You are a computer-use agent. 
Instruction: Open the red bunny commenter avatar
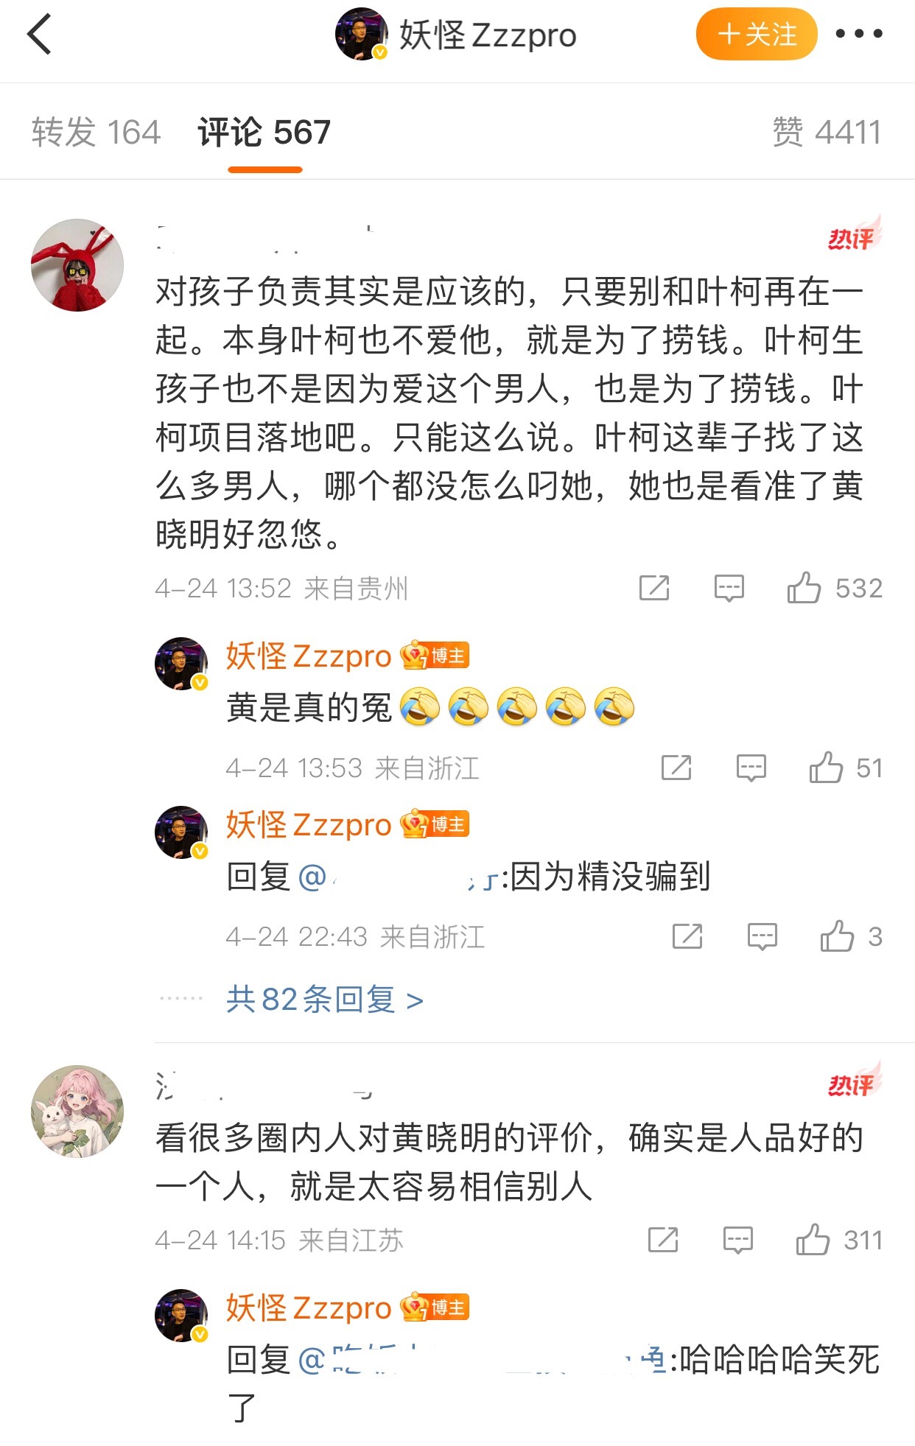coord(77,265)
